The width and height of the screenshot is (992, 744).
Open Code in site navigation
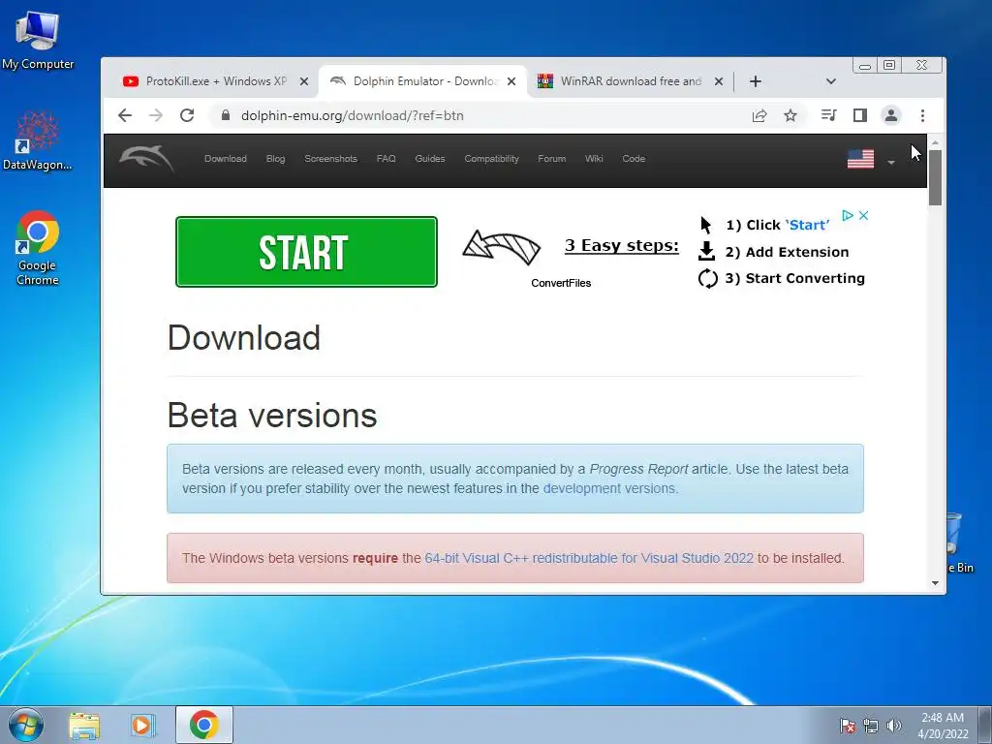(x=634, y=159)
